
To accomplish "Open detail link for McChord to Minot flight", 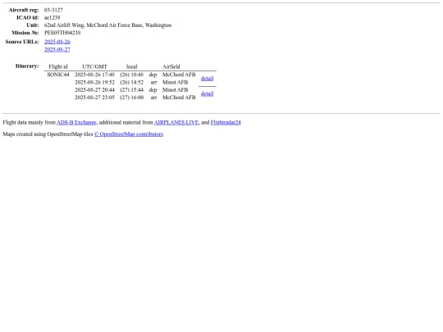I will click(207, 79).
